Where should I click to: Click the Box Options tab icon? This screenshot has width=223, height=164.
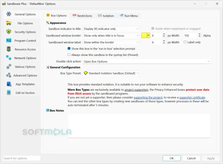(x=48, y=15)
